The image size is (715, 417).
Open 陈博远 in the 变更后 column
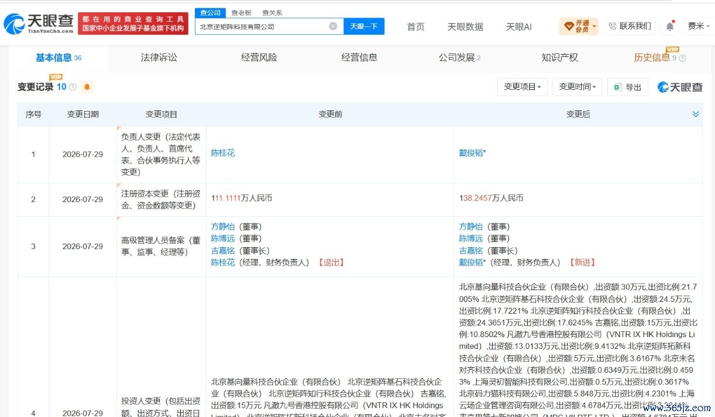pyautogui.click(x=471, y=238)
